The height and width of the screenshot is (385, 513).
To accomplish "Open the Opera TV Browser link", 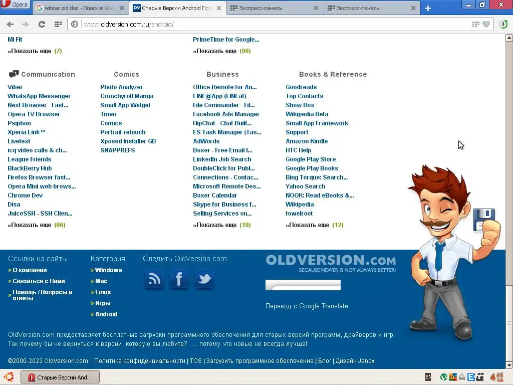I will coord(34,114).
